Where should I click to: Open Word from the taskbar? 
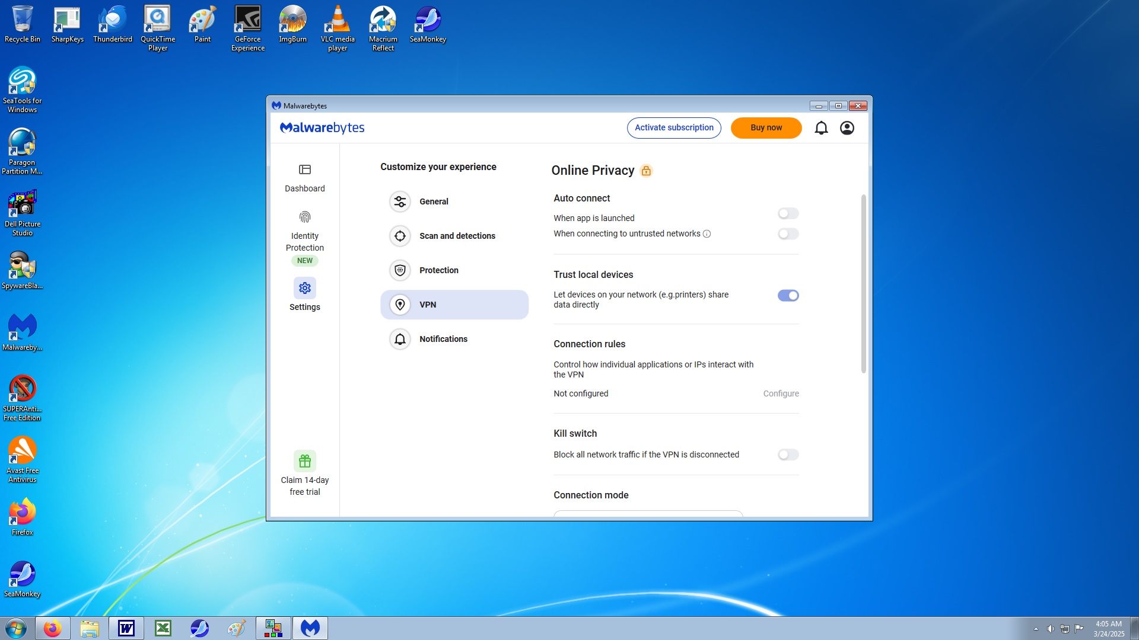point(126,628)
